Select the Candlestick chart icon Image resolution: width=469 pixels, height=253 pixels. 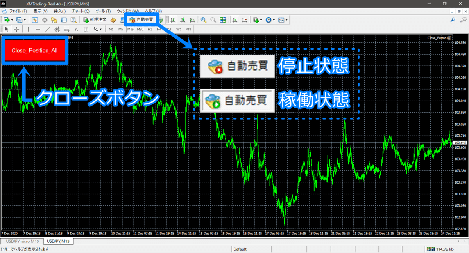tap(182, 19)
